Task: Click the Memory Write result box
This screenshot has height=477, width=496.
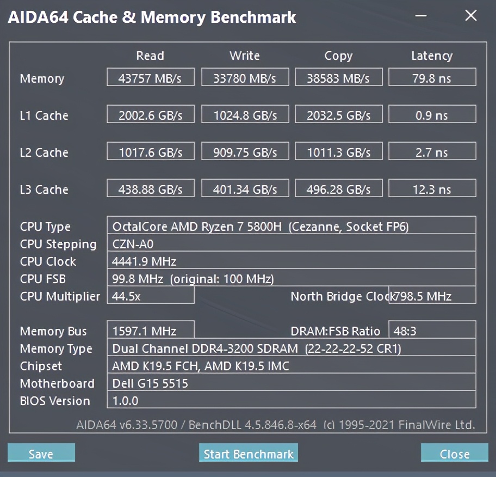Action: 244,78
